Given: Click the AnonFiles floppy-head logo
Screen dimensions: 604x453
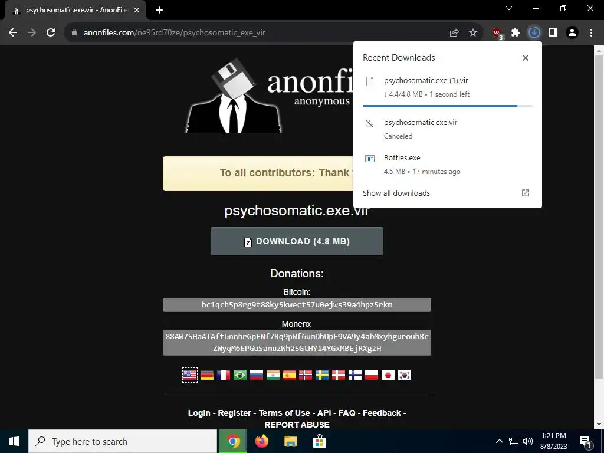Looking at the screenshot, I should coord(234,96).
